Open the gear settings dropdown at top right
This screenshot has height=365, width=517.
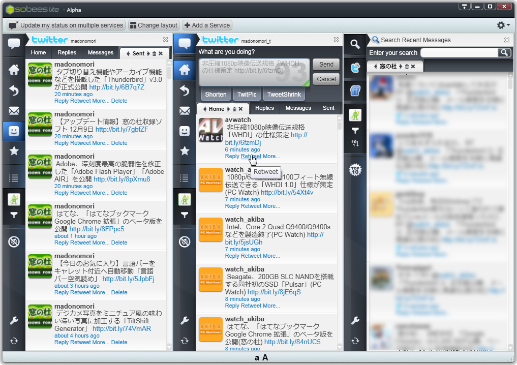501,24
